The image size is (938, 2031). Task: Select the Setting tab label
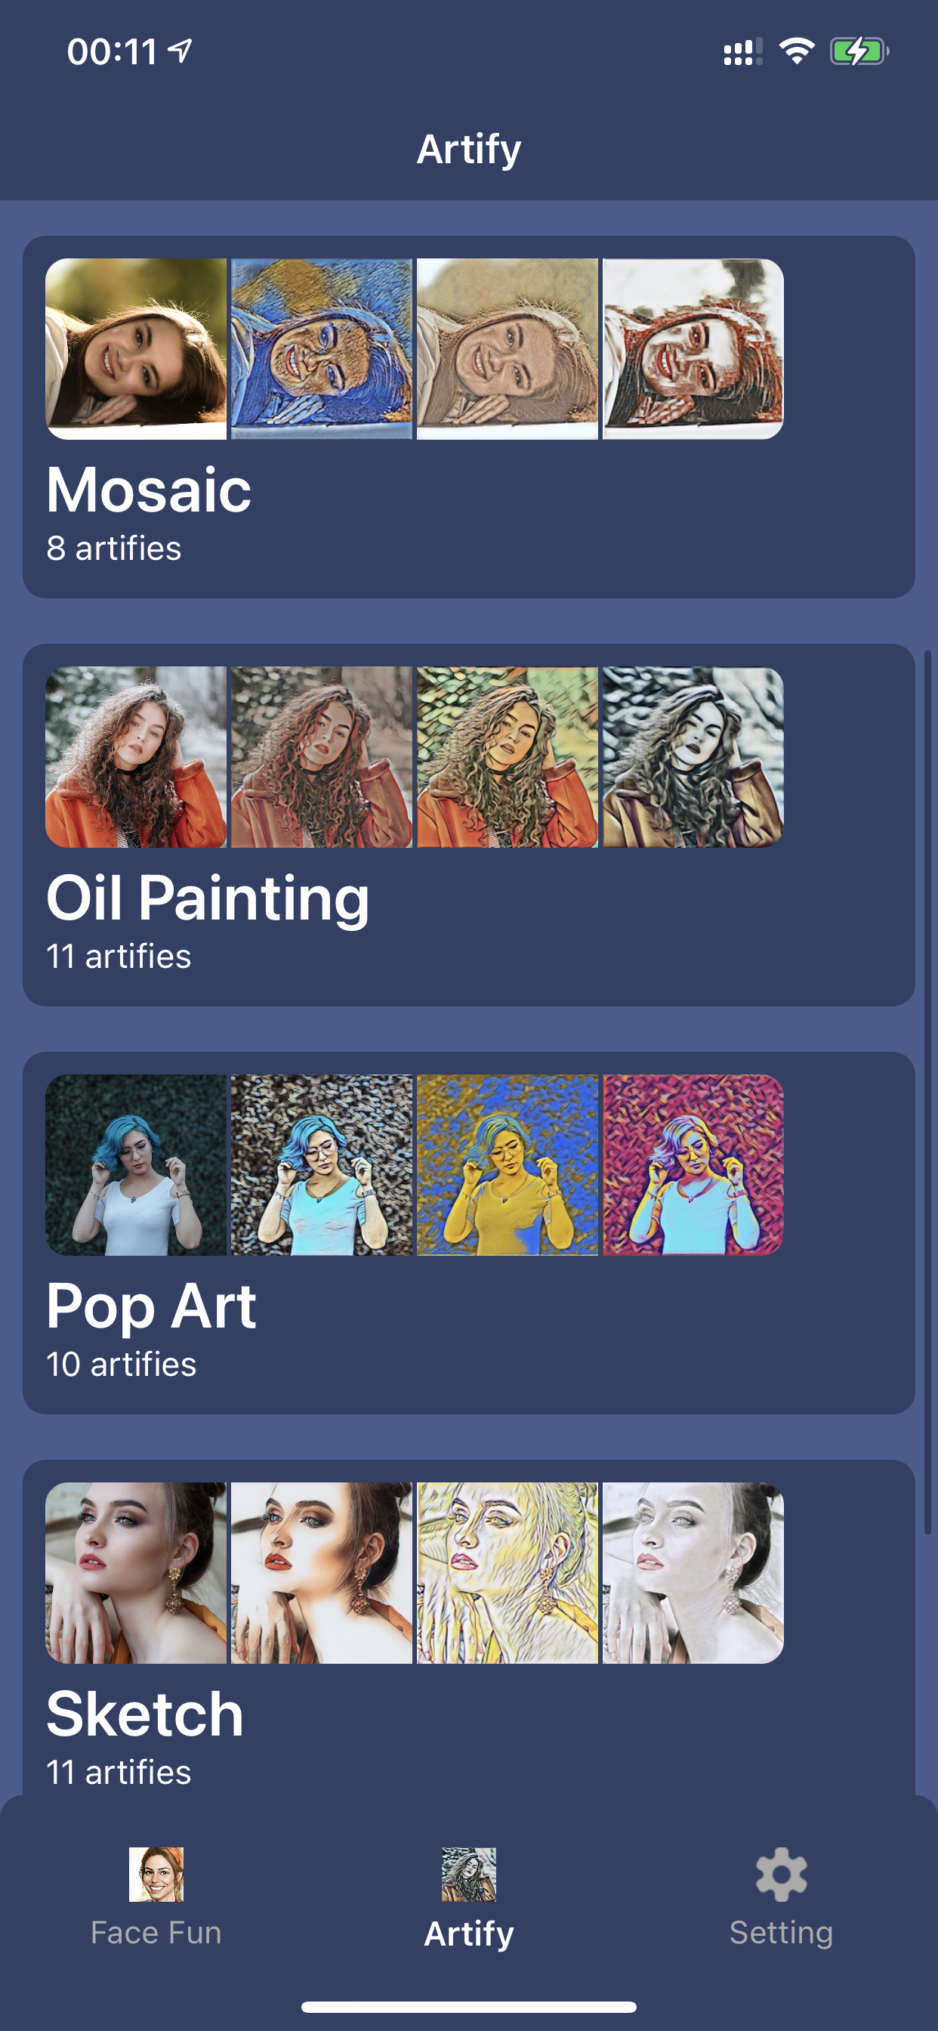pyautogui.click(x=780, y=1933)
